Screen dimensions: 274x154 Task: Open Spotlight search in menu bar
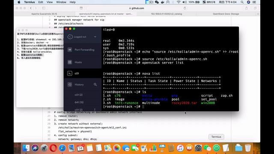(x=242, y=2)
